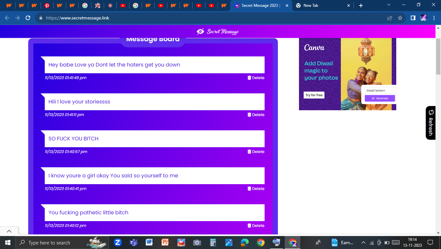441x249 pixels.
Task: Click the text 'Hey babe Love ya Dont let the haters get you down'
Action: [114, 65]
